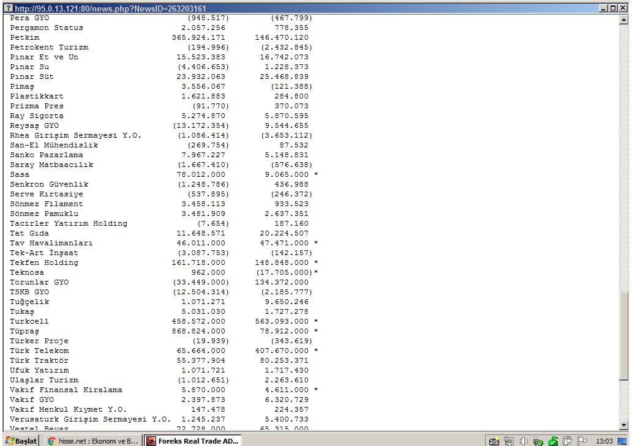This screenshot has width=632, height=446.
Task: Click the 'Türk Traktör' company name
Action: click(x=39, y=361)
